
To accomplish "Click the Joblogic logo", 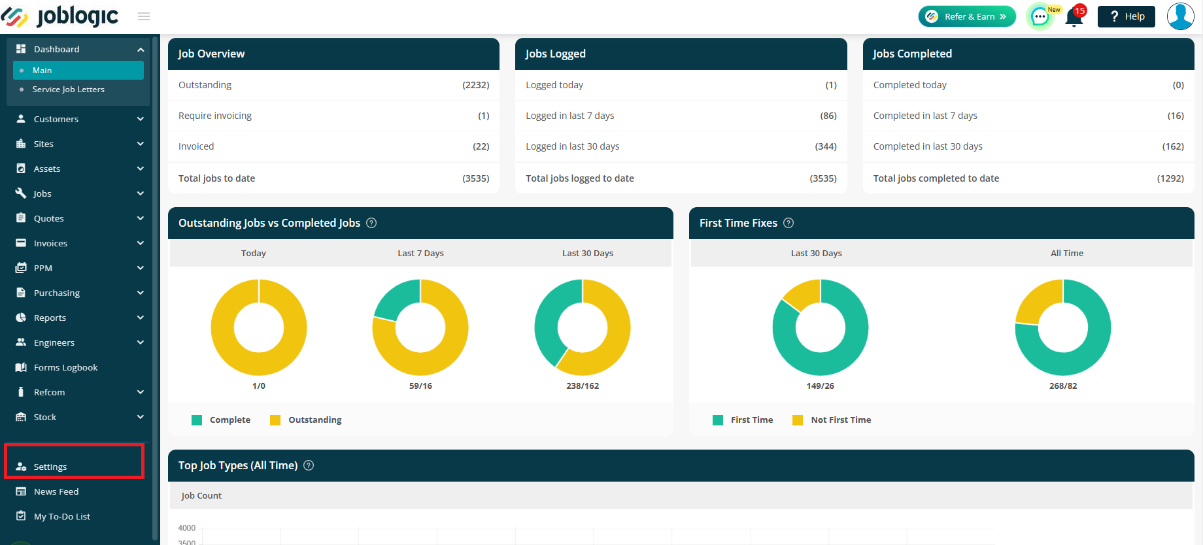I will (60, 16).
